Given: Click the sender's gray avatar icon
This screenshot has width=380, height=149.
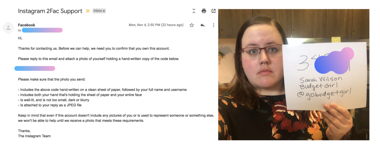Looking at the screenshot, I should pos(8,28).
